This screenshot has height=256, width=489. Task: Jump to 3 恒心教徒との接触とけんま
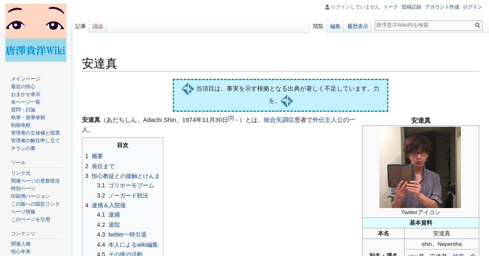pos(123,176)
